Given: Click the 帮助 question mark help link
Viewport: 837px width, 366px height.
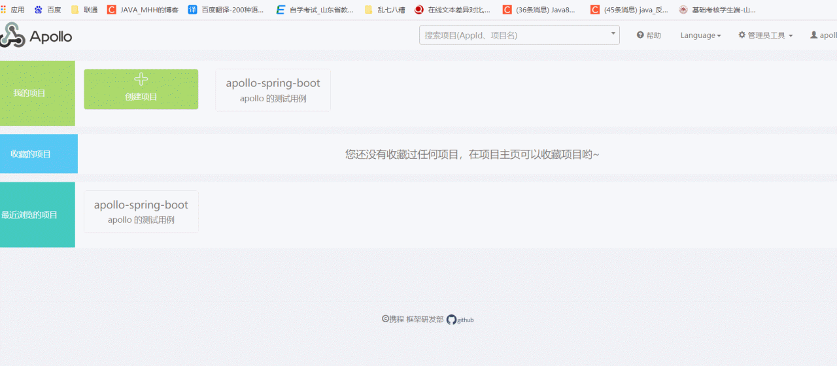Looking at the screenshot, I should tap(649, 35).
